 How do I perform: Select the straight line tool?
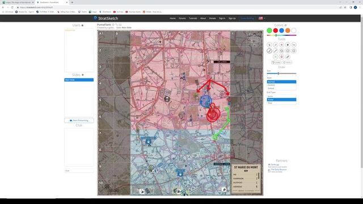[276, 51]
